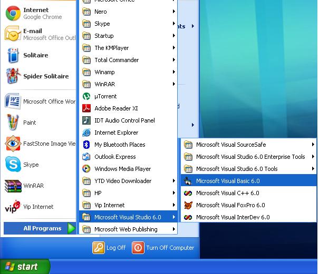
Task: Open YTD Video Downloader folder
Action: tap(128, 181)
